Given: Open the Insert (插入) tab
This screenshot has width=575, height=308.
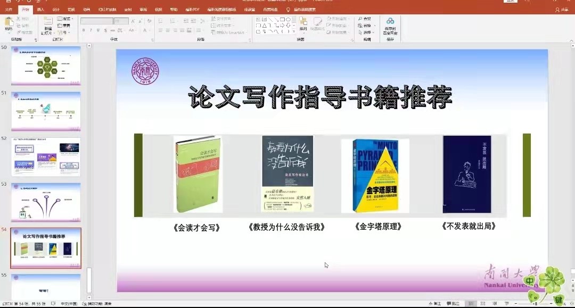Looking at the screenshot, I should [40, 10].
